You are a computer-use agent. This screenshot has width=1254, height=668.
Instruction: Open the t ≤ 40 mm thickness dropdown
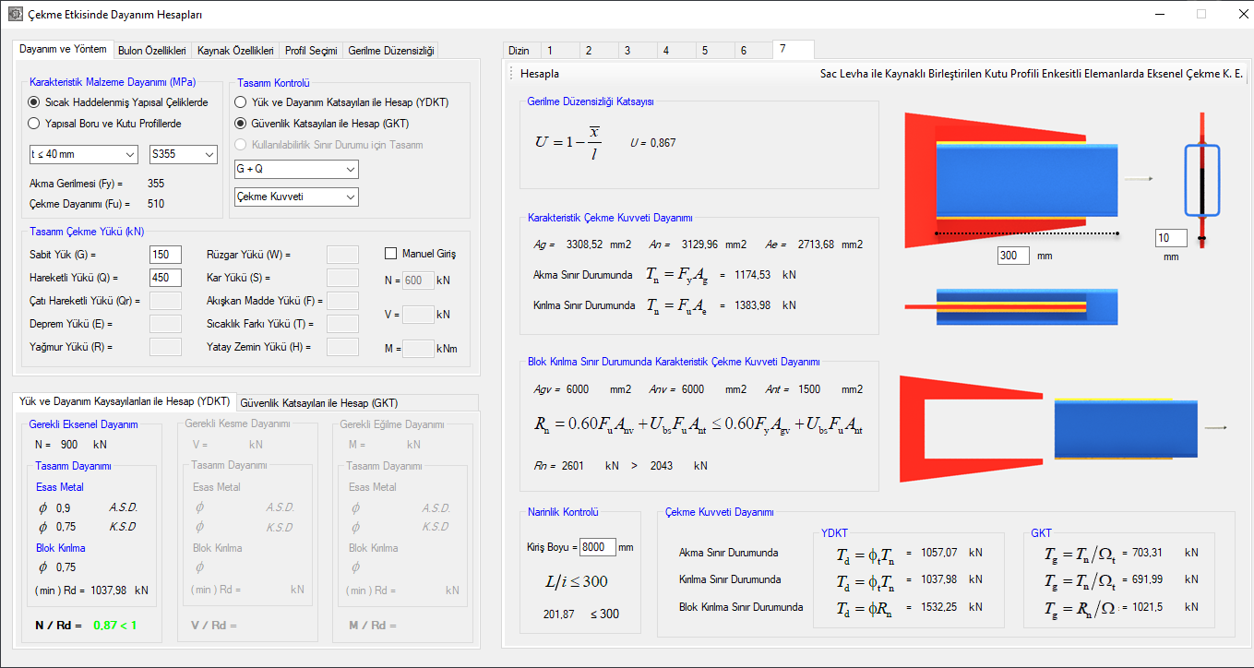[x=83, y=154]
